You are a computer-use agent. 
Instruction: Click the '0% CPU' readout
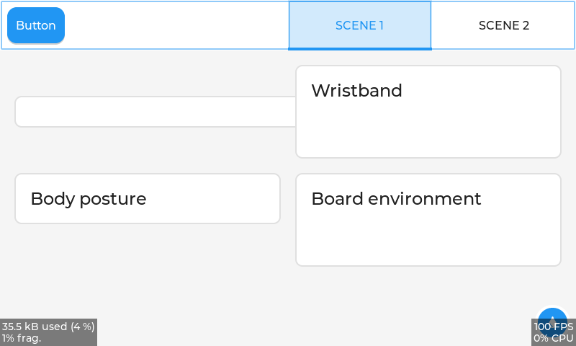[553, 338]
